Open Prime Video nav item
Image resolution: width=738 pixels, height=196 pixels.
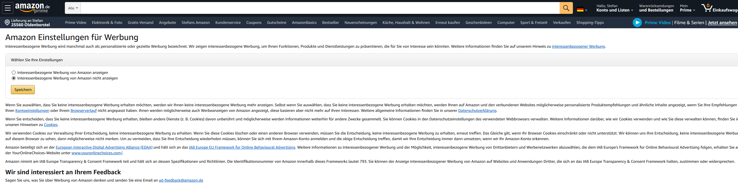76,22
